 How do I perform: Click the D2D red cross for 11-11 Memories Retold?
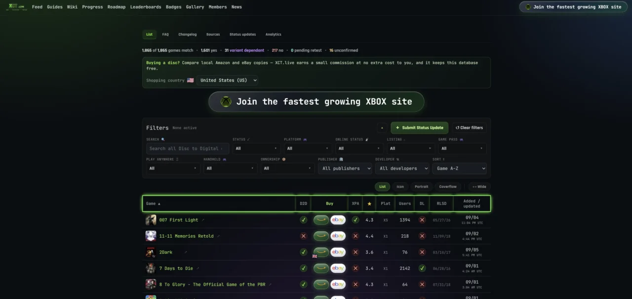(x=304, y=236)
